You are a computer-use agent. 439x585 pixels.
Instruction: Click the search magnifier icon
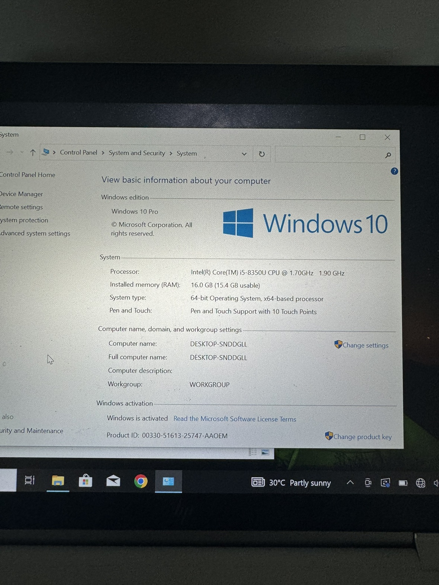388,155
